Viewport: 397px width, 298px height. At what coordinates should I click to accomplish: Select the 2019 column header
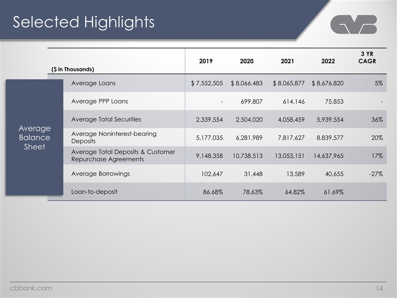pyautogui.click(x=206, y=61)
